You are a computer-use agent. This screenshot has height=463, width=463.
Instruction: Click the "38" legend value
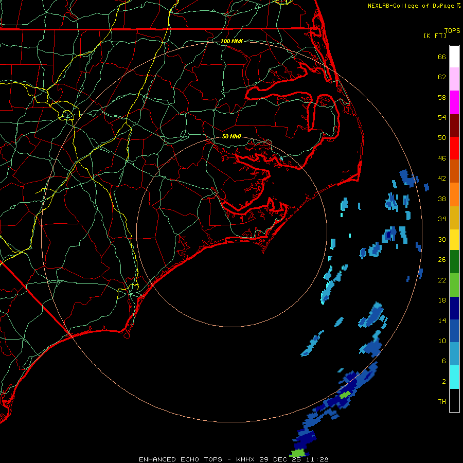tap(442, 199)
